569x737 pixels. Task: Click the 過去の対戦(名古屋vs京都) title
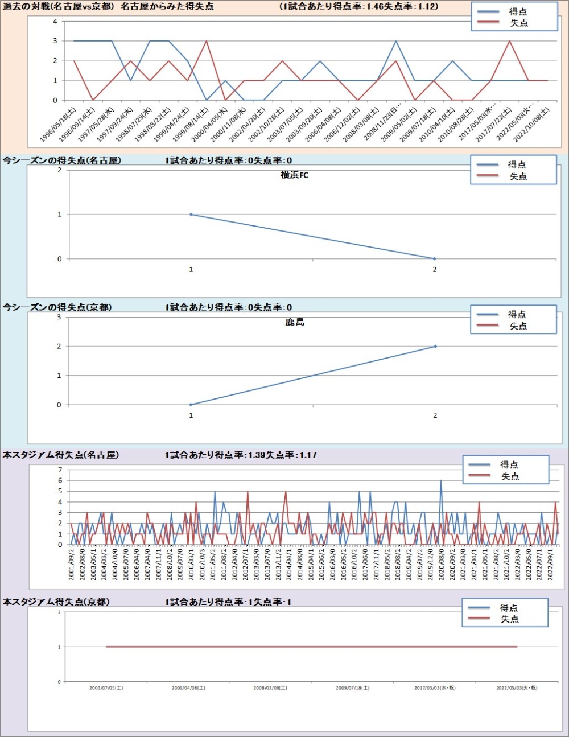pyautogui.click(x=58, y=7)
